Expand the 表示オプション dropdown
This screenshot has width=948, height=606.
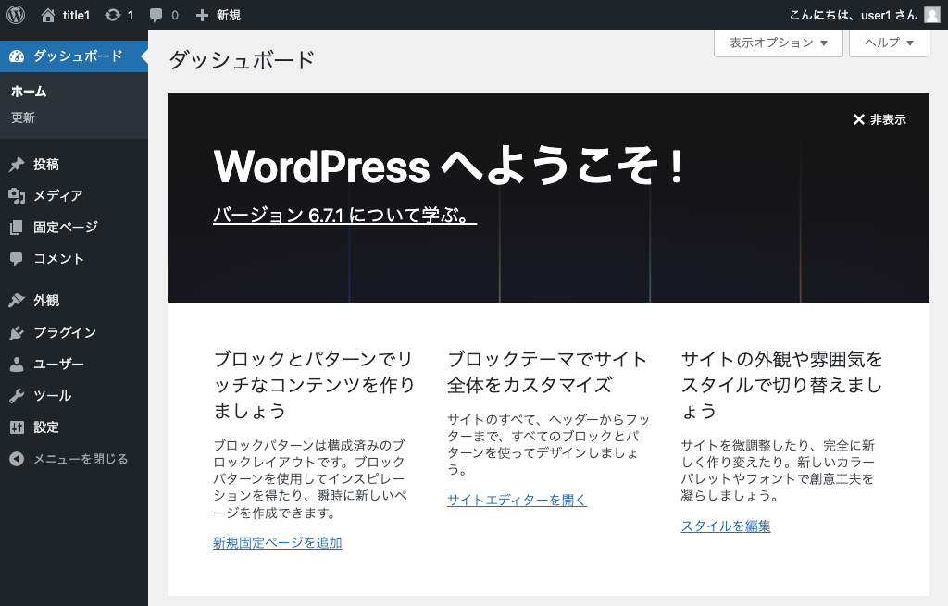click(x=778, y=43)
